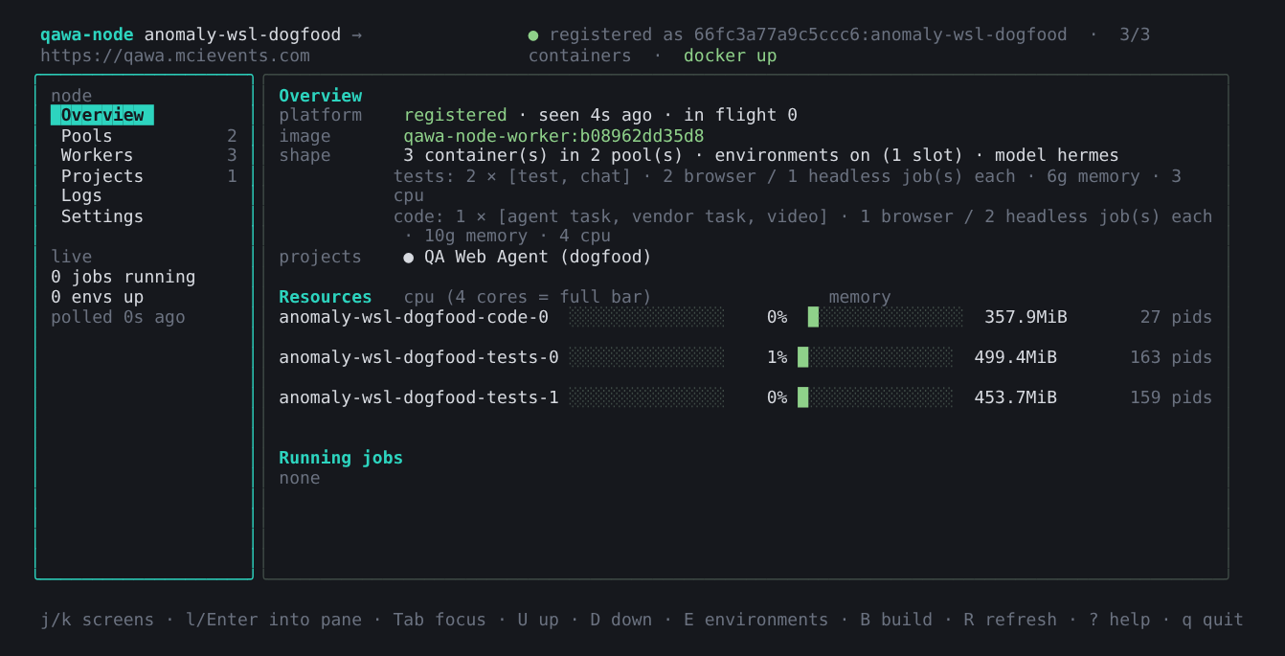Click the 'docker up' status text
The image size is (1285, 656).
[730, 56]
